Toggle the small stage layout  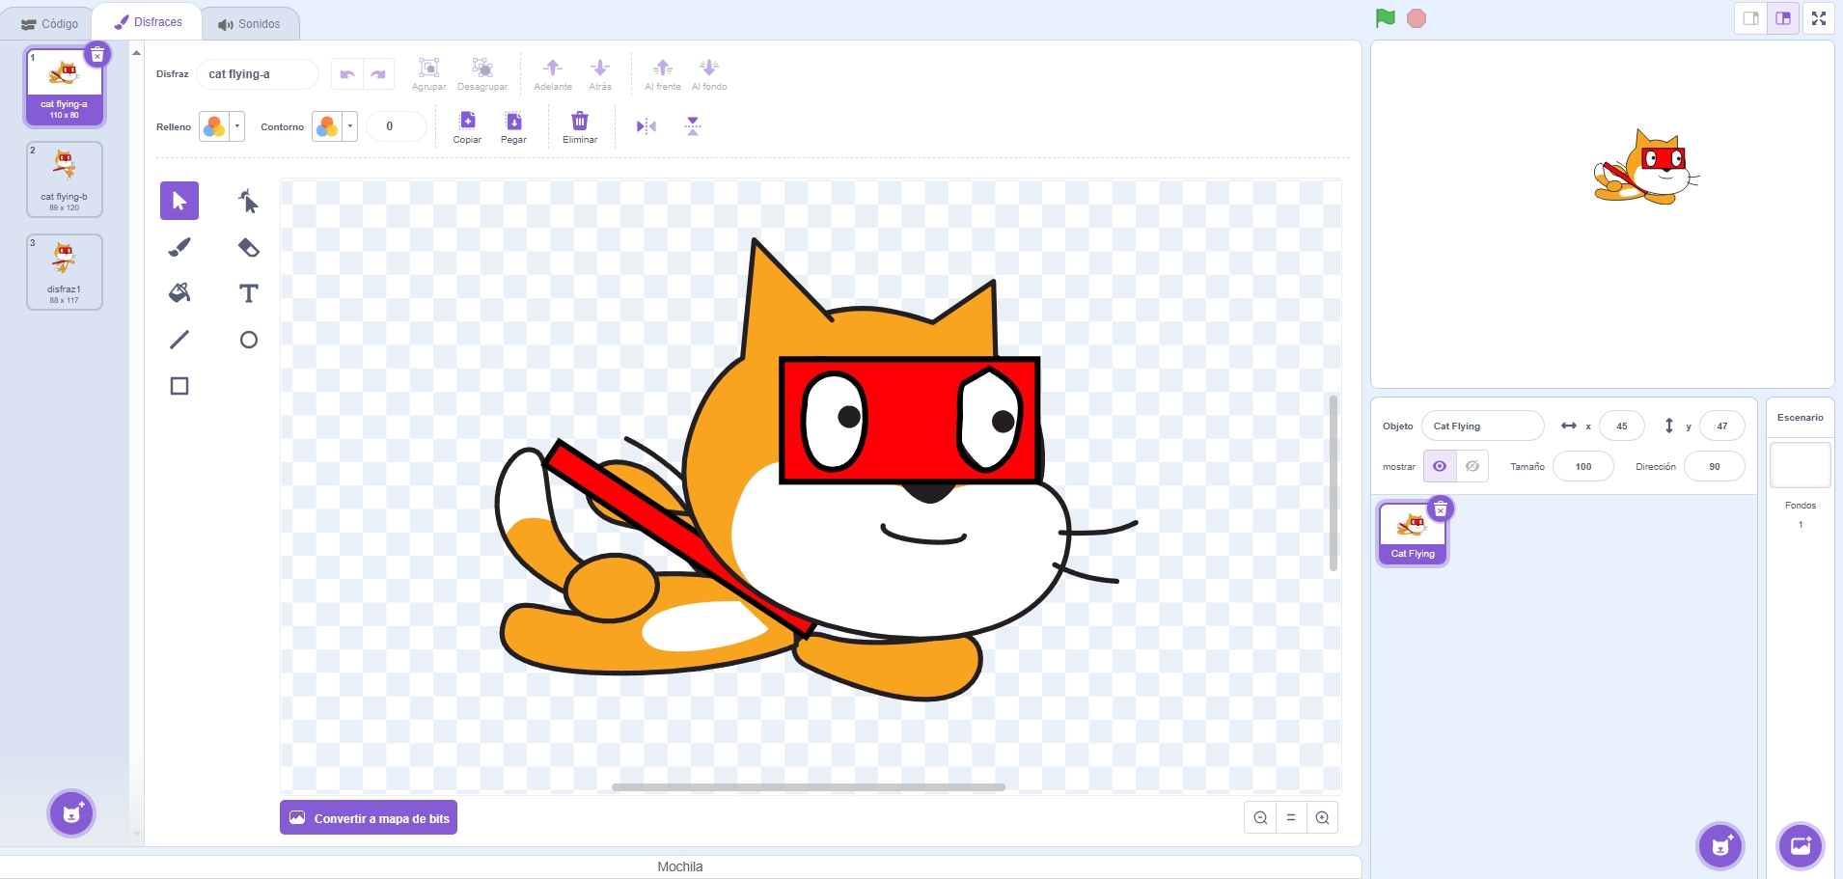pyautogui.click(x=1750, y=18)
